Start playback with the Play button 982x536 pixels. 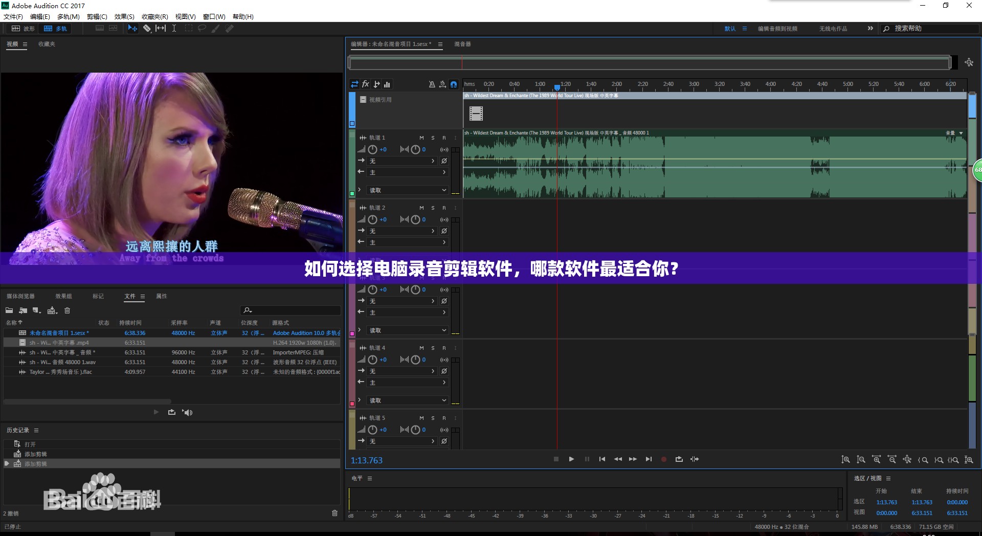click(571, 459)
